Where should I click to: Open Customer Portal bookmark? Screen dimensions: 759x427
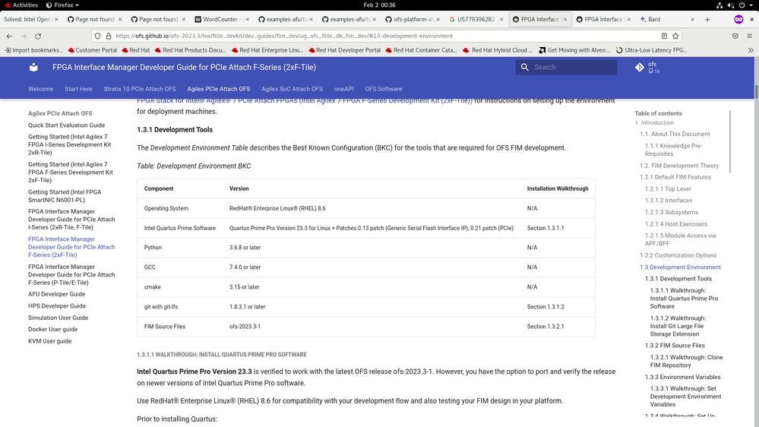[93, 50]
